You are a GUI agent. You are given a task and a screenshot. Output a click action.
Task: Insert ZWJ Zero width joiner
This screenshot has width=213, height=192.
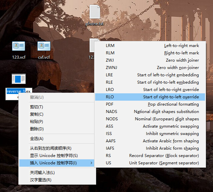click(x=150, y=60)
